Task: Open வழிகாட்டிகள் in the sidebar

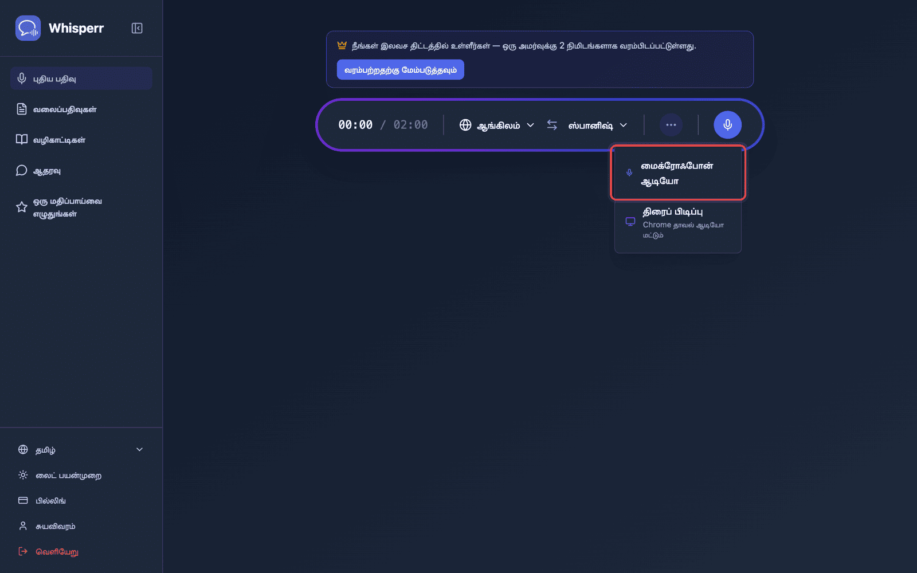Action: pyautogui.click(x=81, y=140)
